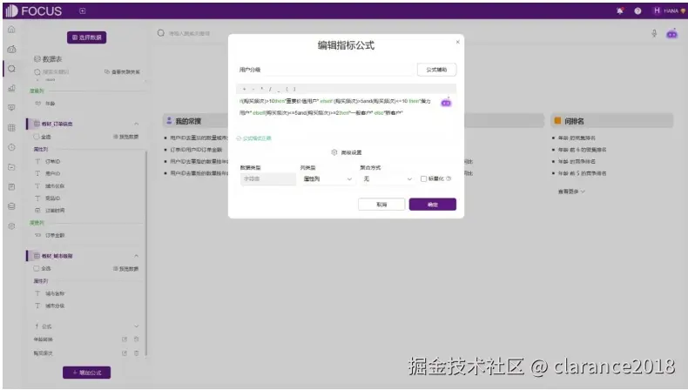Insert the minus operator in formula toolbar
The image size is (688, 390).
point(253,89)
